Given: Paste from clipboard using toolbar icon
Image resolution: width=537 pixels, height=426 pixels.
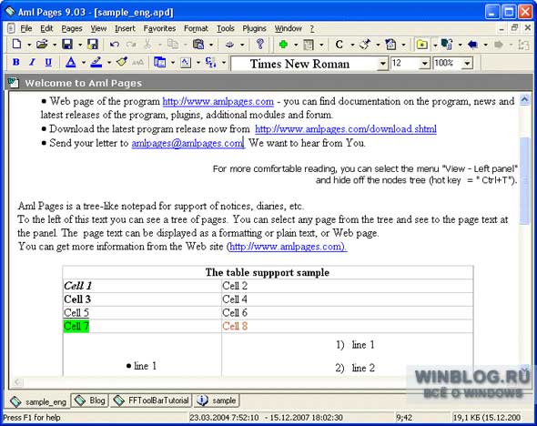Looking at the screenshot, I should click(x=198, y=45).
